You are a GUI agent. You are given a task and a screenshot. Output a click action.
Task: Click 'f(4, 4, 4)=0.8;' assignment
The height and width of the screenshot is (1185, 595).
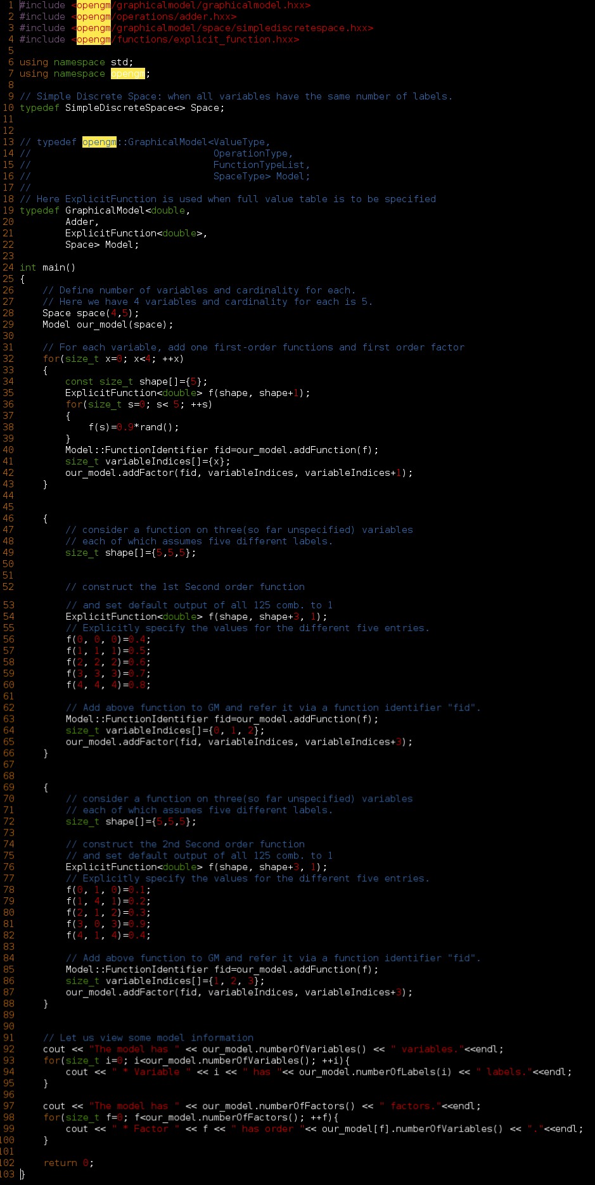pyautogui.click(x=108, y=685)
